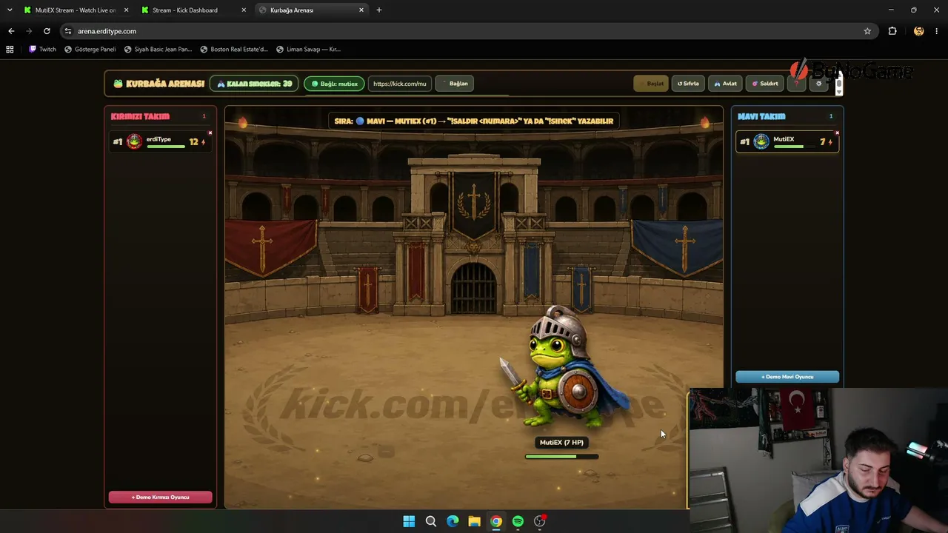Open the Siyah Basic Jean Pan... bookmark
948x533 pixels.
point(158,50)
